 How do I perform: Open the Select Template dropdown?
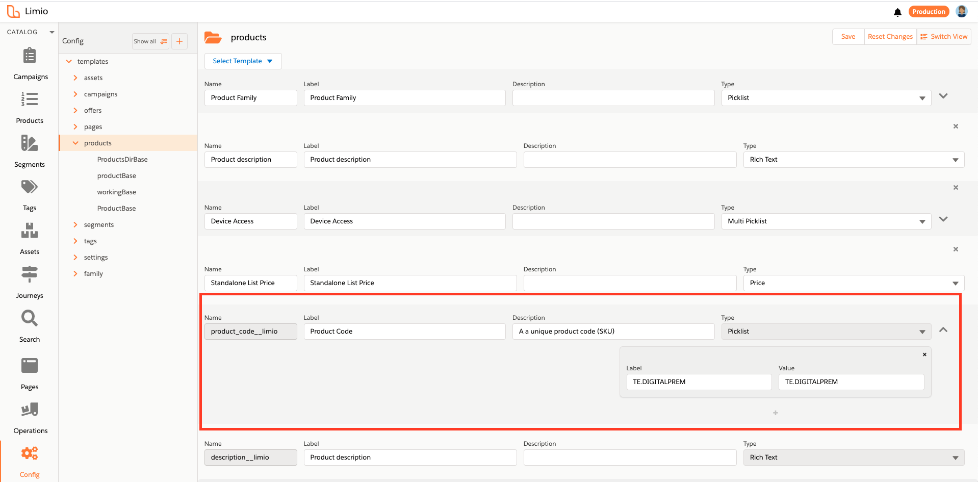pos(243,61)
